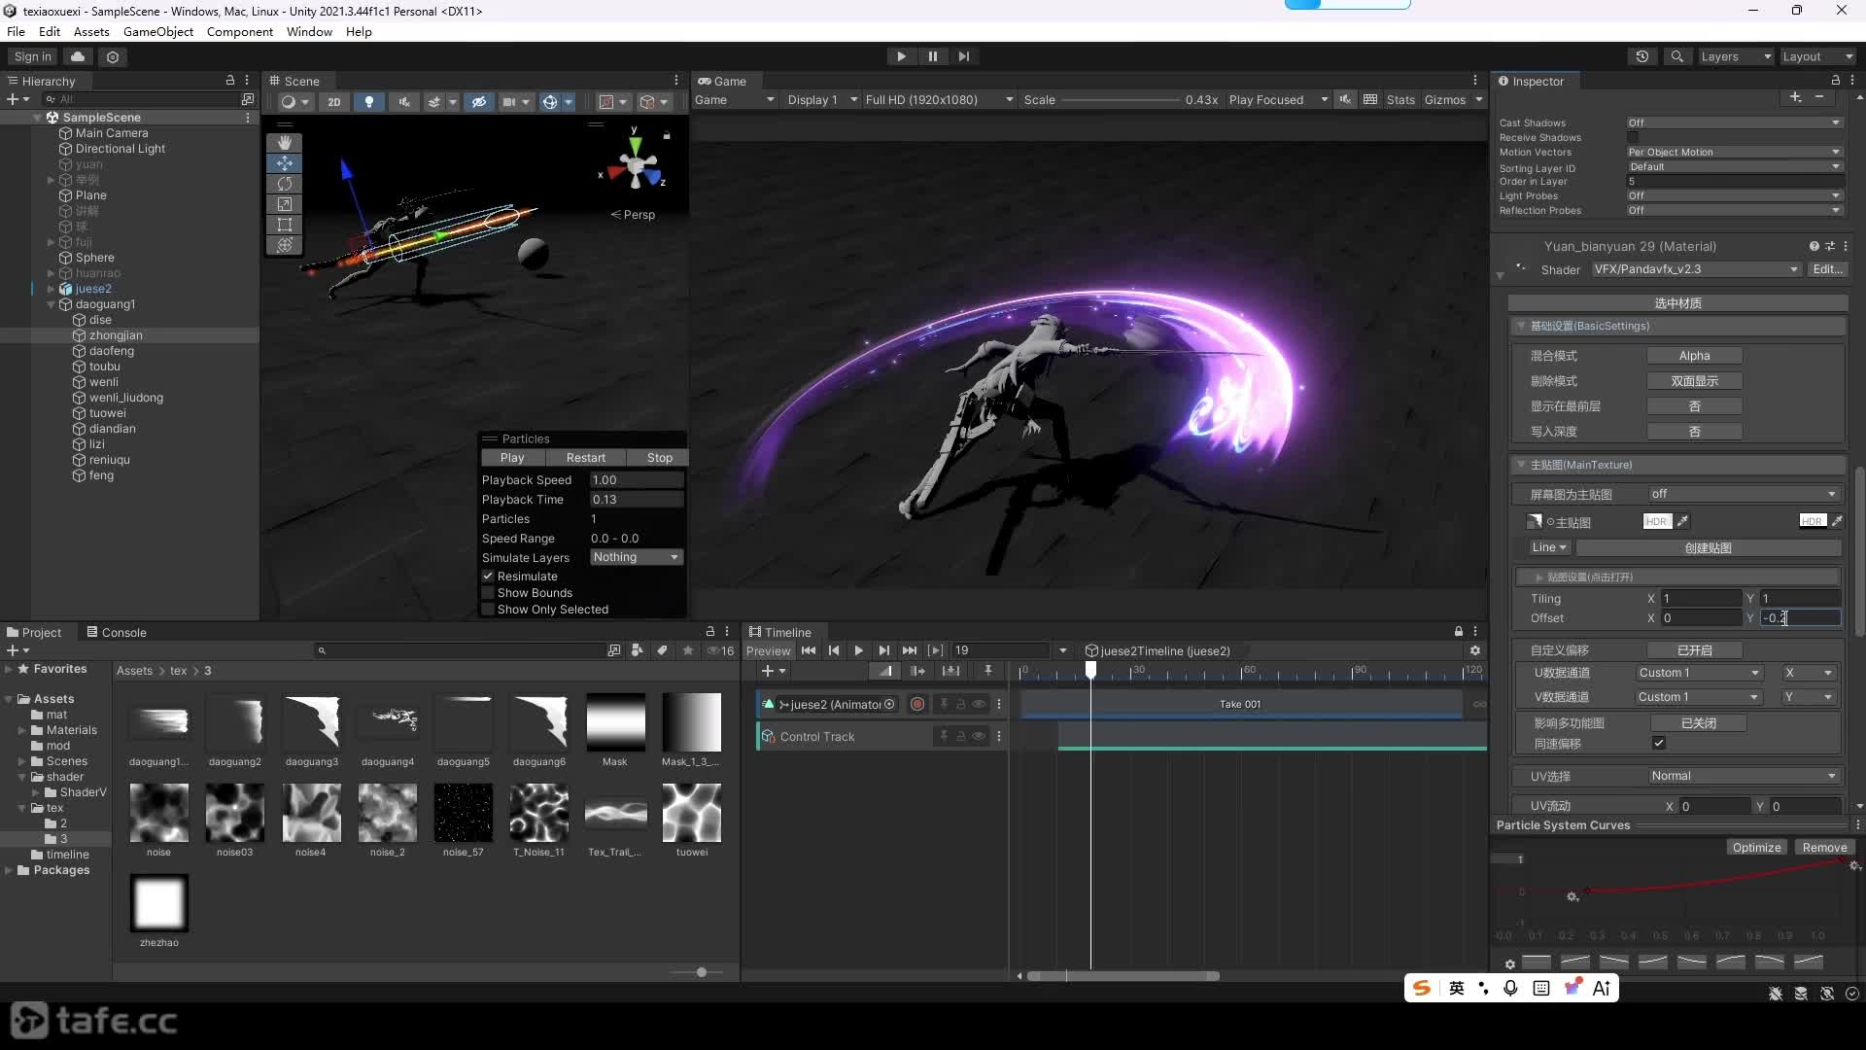Open Undo History icon
The image size is (1866, 1050).
click(1642, 56)
